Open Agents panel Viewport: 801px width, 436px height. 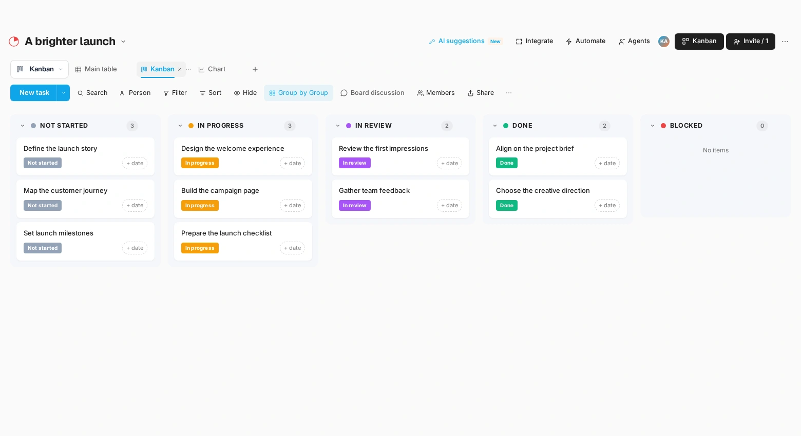[634, 42]
